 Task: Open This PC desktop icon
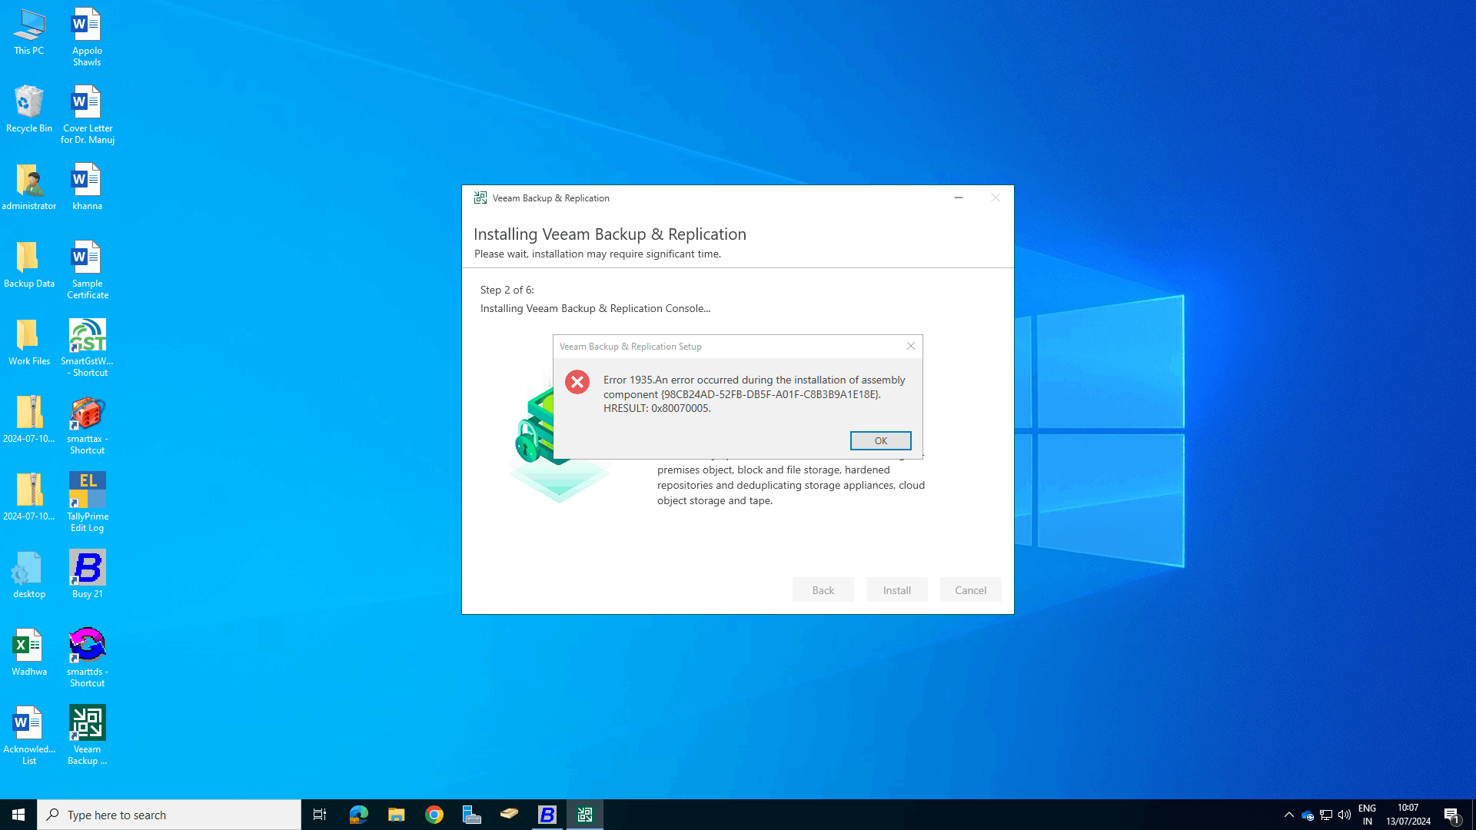[29, 32]
